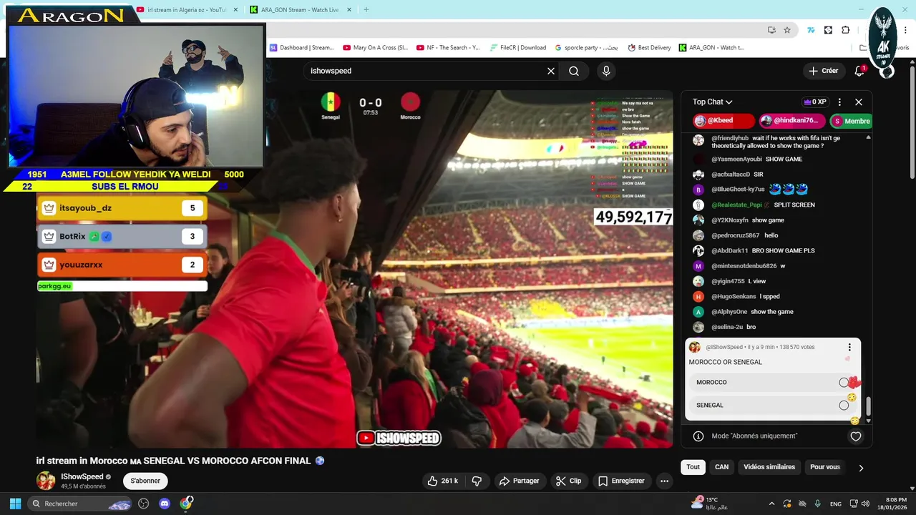Click the Partager button
Screen dimensions: 916x515
[520, 481]
